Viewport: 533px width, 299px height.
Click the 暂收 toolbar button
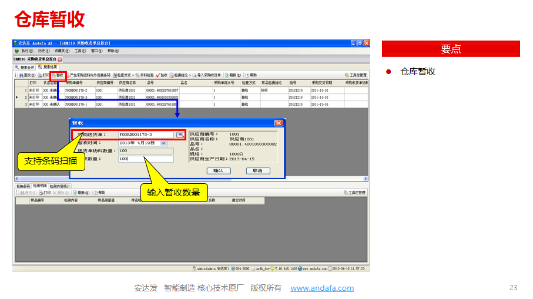[58, 75]
